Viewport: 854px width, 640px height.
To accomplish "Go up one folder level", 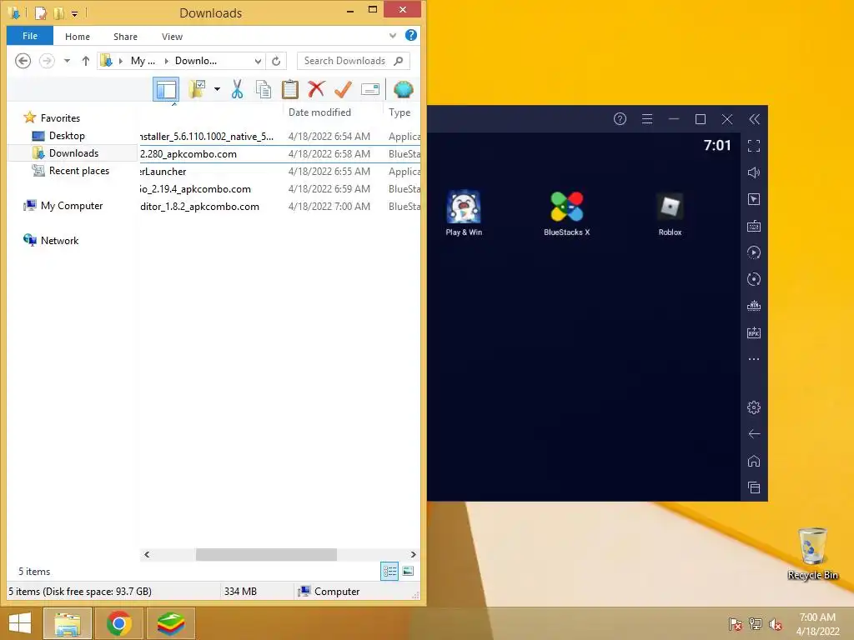I will [86, 60].
